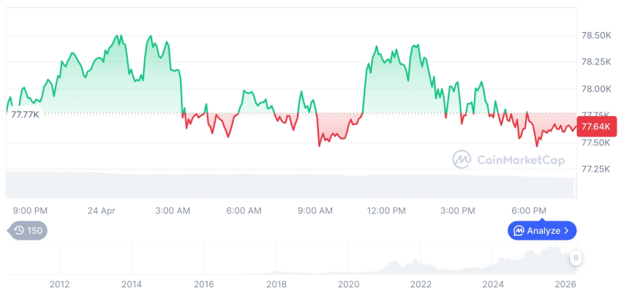The height and width of the screenshot is (293, 629).
Task: Click the CoinMarketCap icon inside the Analyze button
Action: pos(519,231)
